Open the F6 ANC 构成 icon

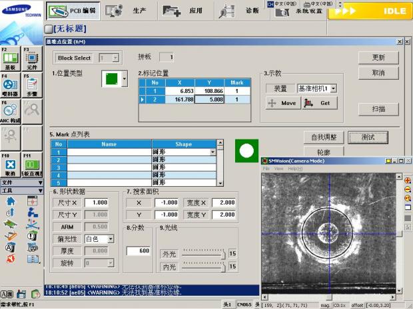point(10,112)
